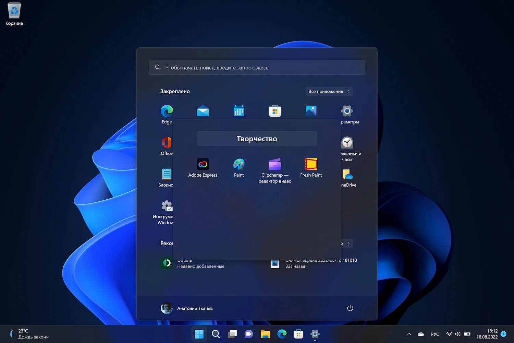Open File Explorer from the taskbar
The width and height of the screenshot is (514, 343).
coord(265,334)
